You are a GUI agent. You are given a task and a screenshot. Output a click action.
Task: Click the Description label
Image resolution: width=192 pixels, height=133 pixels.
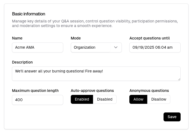click(22, 62)
